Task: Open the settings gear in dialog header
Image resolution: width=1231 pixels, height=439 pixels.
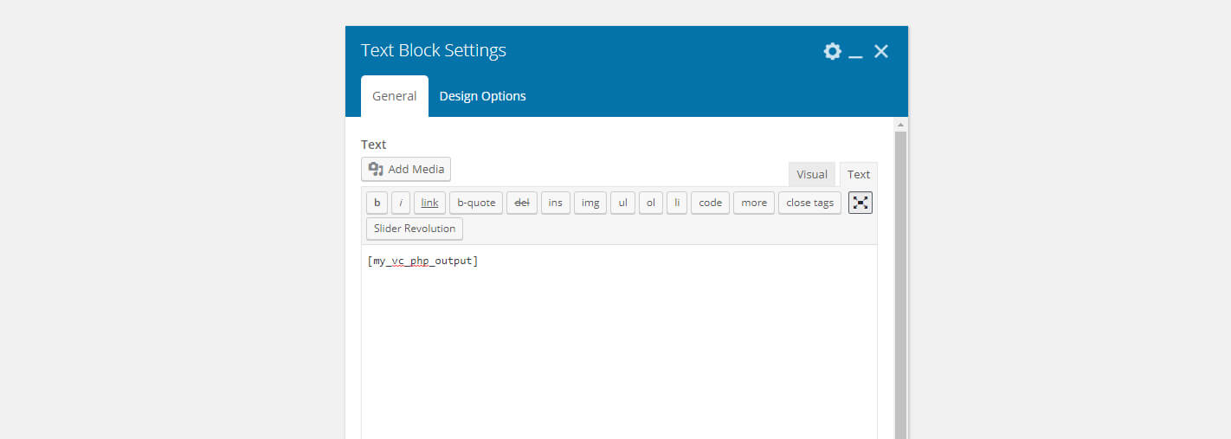Action: coord(832,51)
